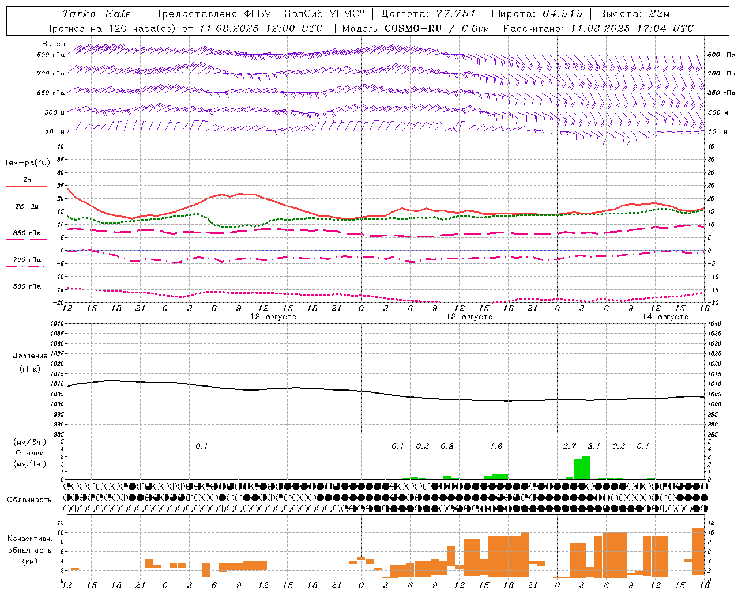Click the 12 августа date label

[x=273, y=317]
